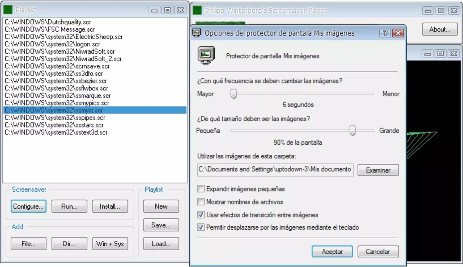
Task: Click the Configure... screensaver button
Action: click(x=28, y=206)
